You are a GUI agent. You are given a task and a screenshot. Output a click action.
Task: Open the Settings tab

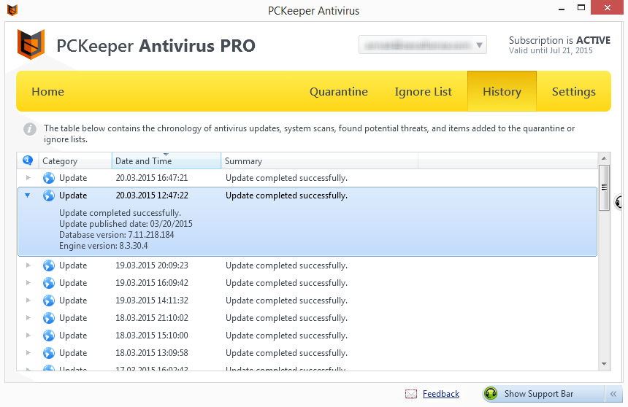point(573,92)
